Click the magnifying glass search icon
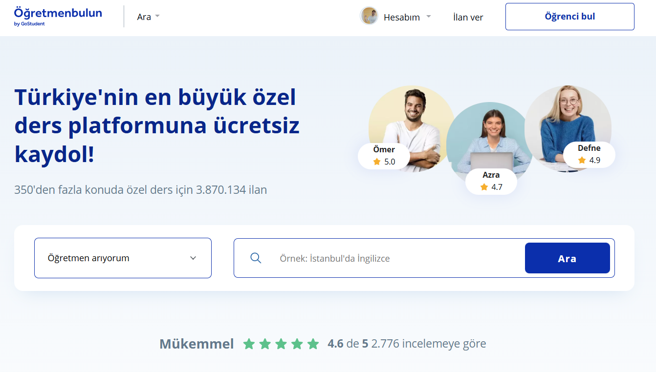The width and height of the screenshot is (656, 372). point(256,258)
